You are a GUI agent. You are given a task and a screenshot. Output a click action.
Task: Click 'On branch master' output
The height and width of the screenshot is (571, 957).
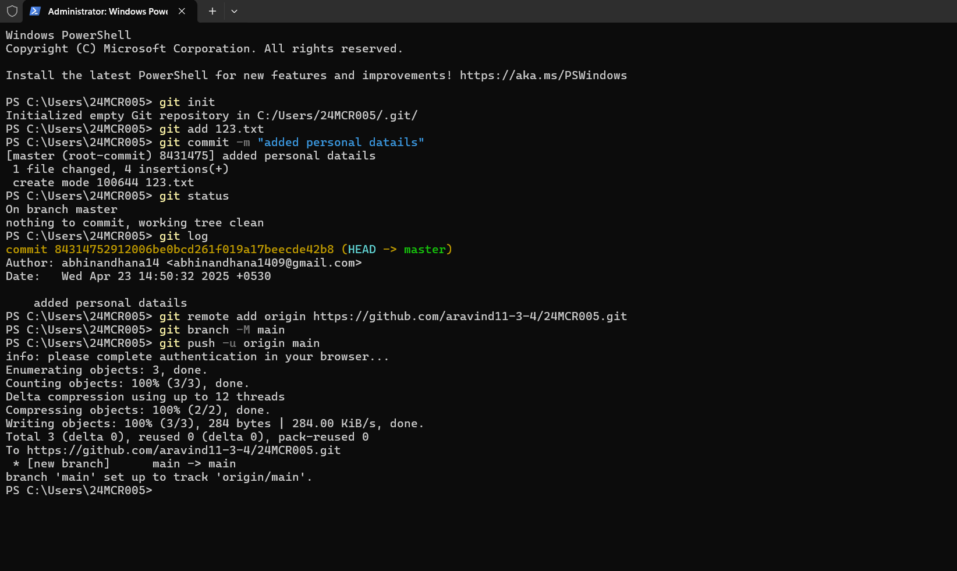tap(62, 210)
